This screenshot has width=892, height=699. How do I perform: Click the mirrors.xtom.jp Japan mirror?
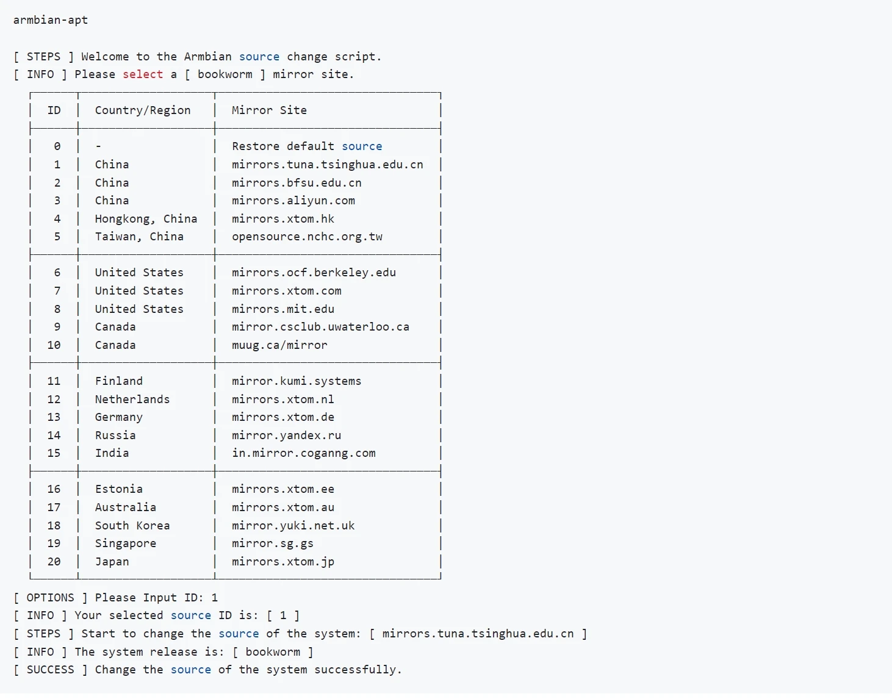pos(282,562)
